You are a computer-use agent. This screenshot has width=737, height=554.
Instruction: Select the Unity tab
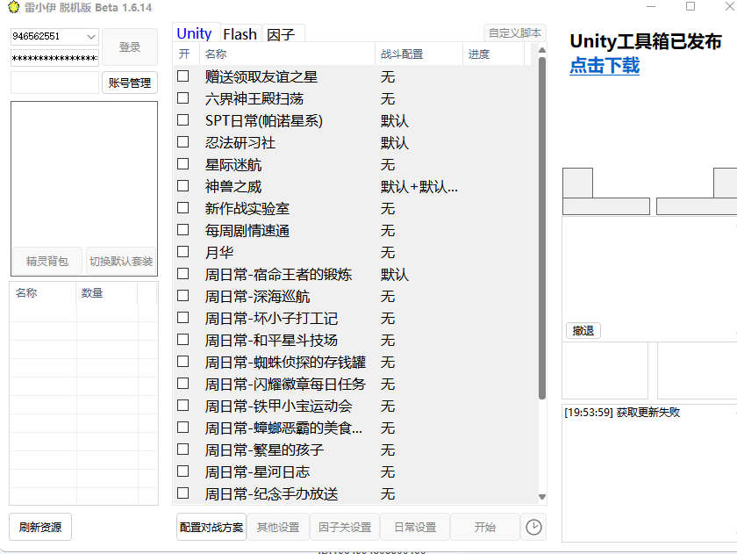[x=195, y=33]
